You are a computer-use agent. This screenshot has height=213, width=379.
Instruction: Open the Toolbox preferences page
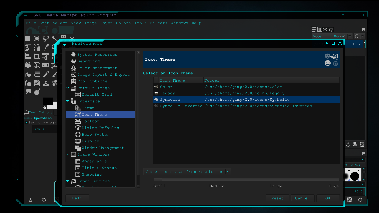[90, 121]
